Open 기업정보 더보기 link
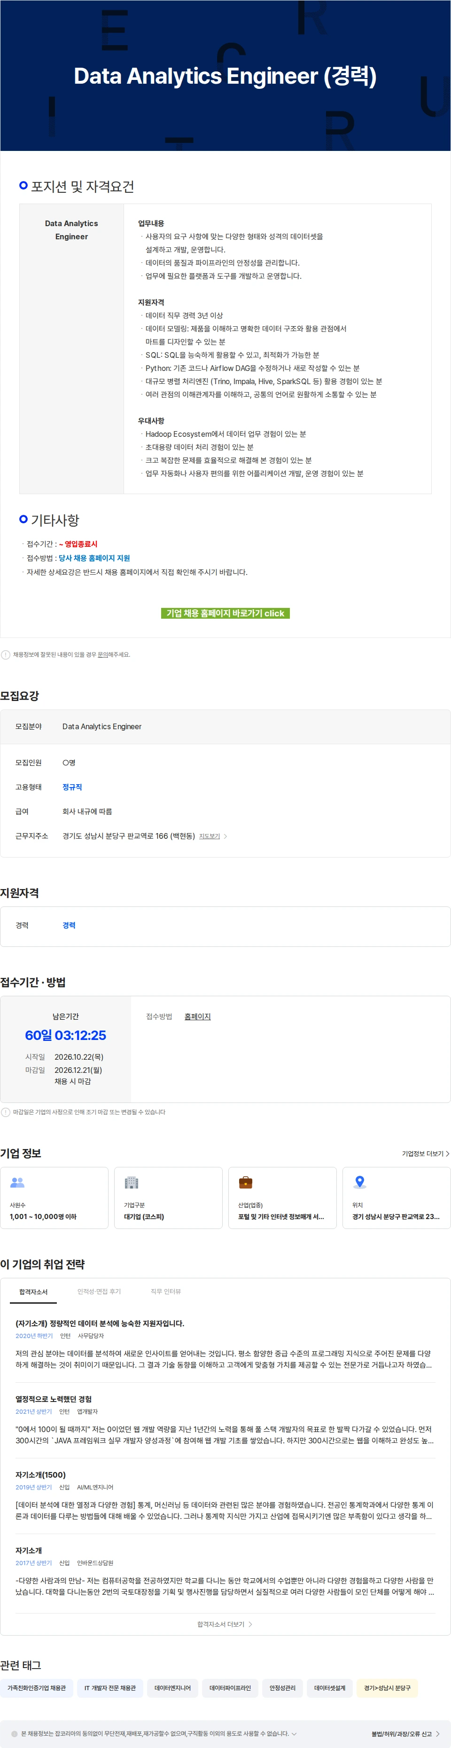Image resolution: width=451 pixels, height=1748 pixels. tap(425, 1154)
